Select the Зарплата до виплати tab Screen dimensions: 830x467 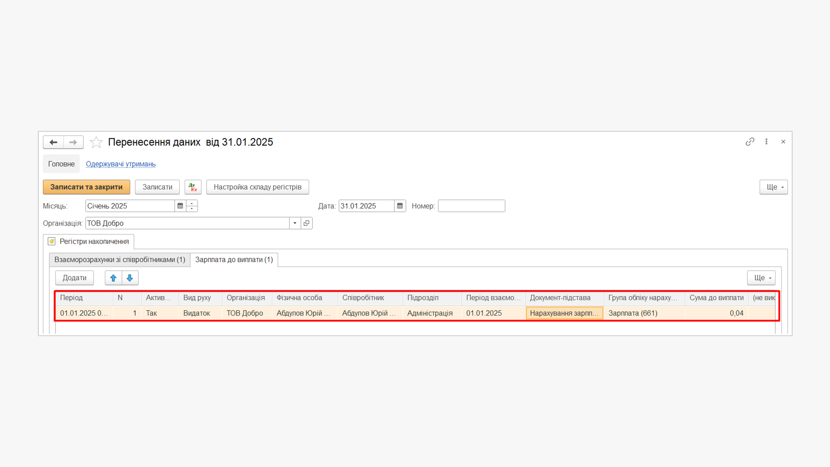[234, 260]
